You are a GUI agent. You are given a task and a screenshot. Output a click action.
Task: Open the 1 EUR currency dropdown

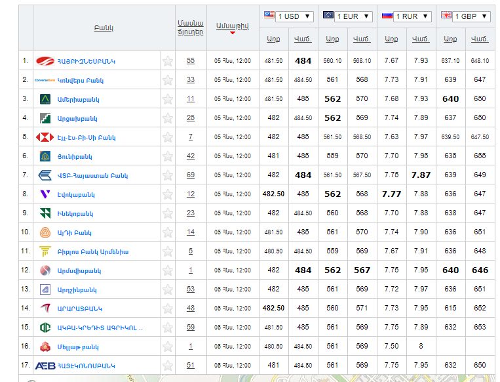coord(353,16)
